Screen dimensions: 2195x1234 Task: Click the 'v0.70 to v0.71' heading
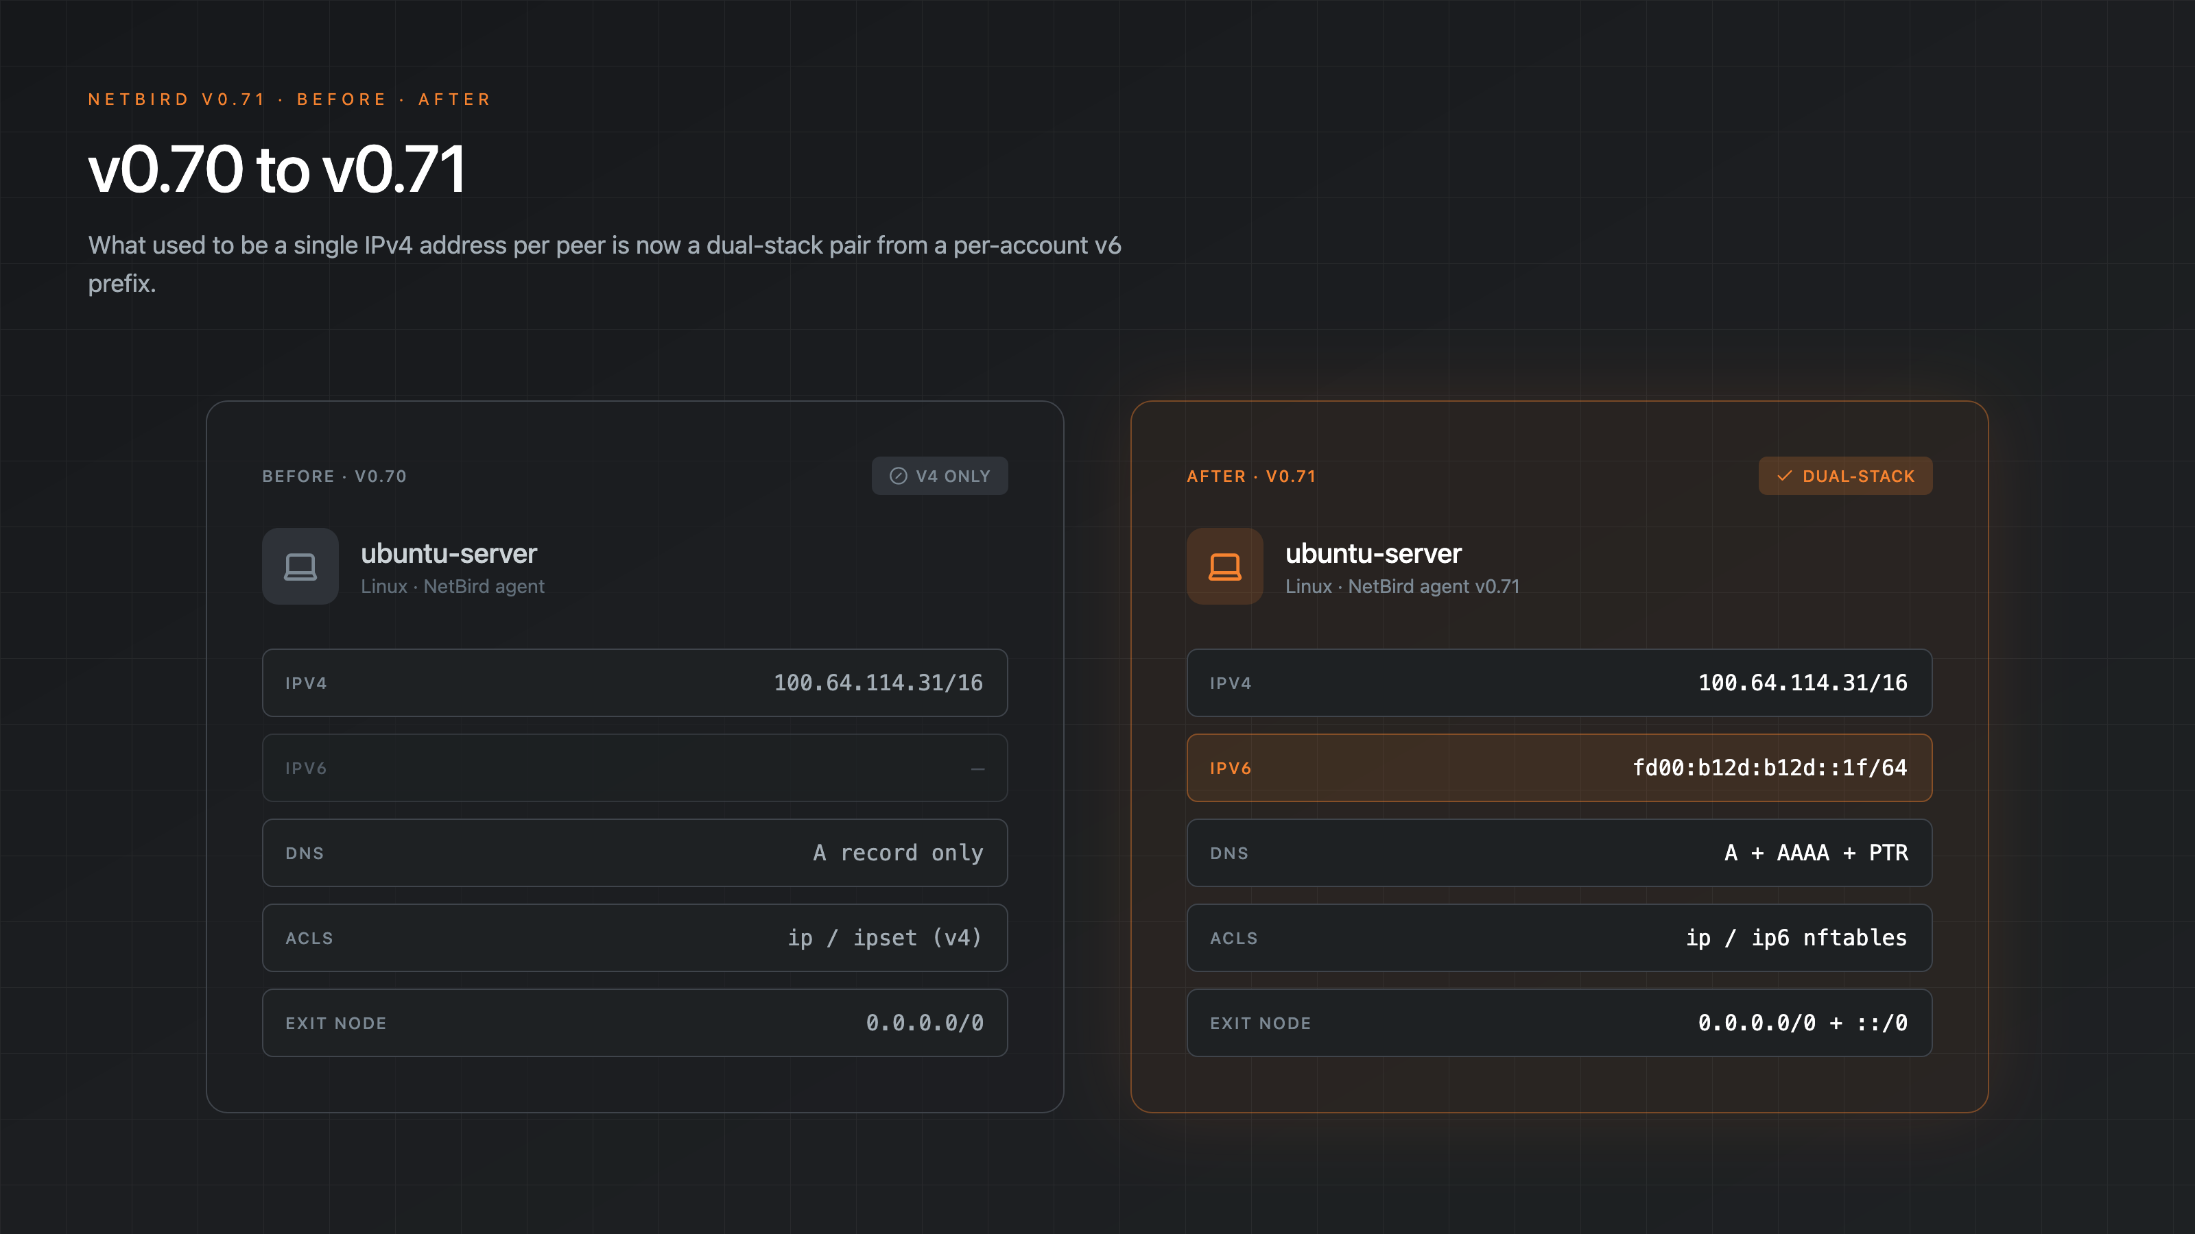278,169
